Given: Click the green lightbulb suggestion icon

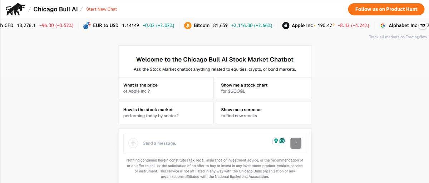Looking at the screenshot, I should click(x=276, y=141).
